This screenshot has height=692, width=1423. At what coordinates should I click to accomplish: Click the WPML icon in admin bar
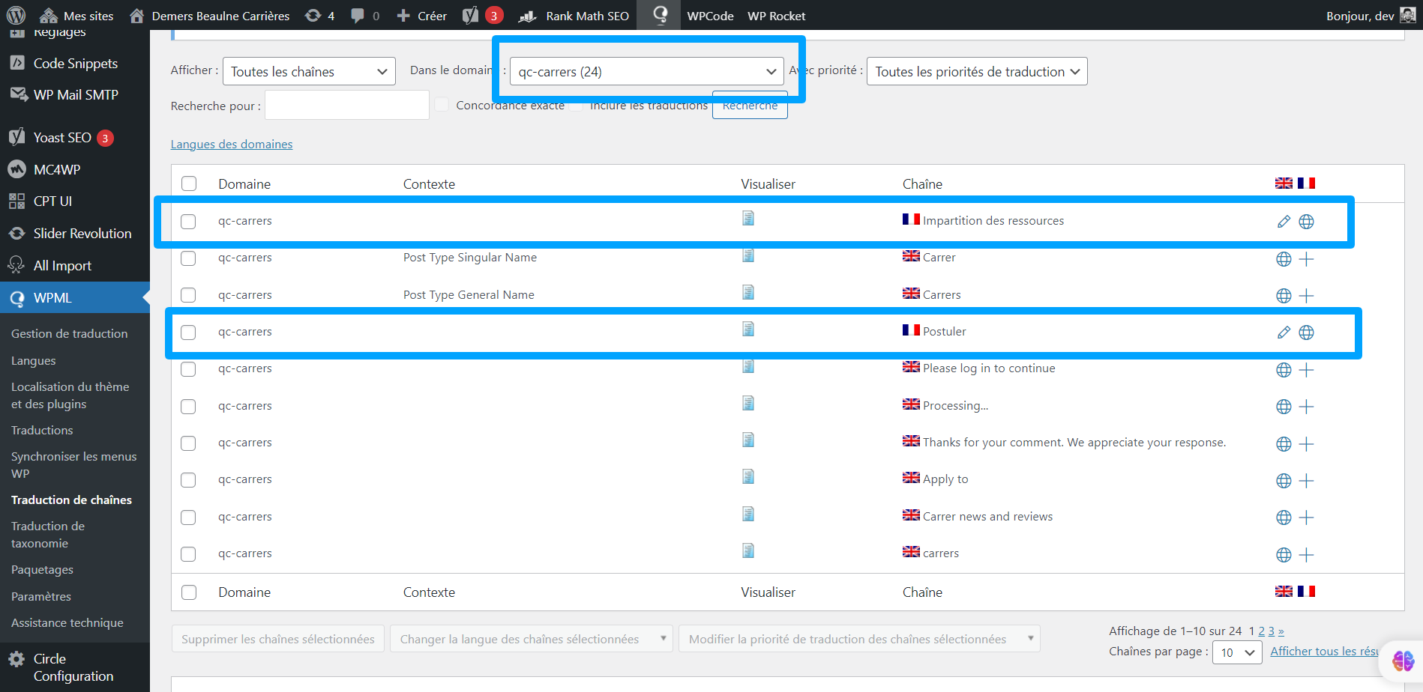660,15
